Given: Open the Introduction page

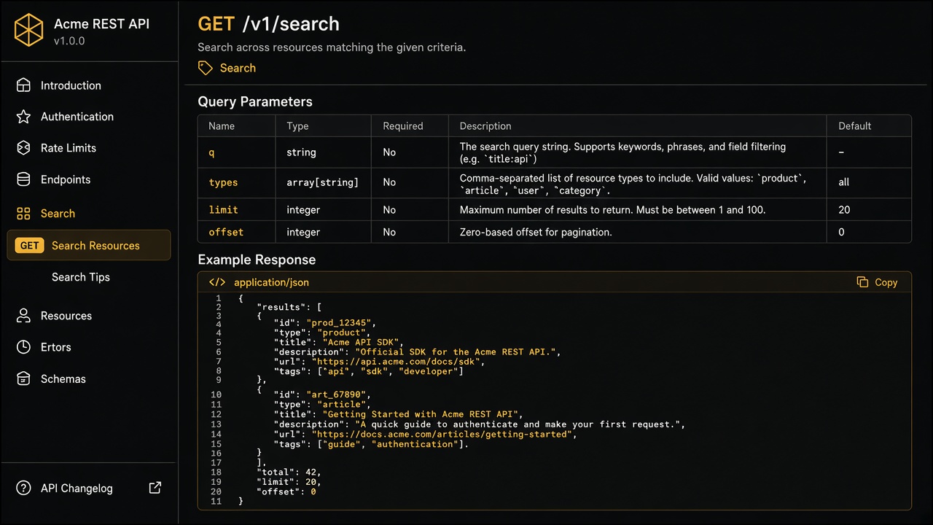Looking at the screenshot, I should click(x=71, y=85).
